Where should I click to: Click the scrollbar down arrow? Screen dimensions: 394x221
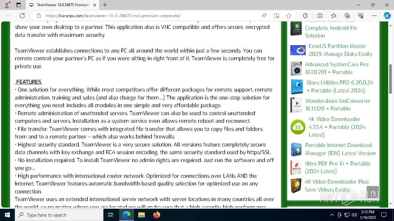coord(390,204)
